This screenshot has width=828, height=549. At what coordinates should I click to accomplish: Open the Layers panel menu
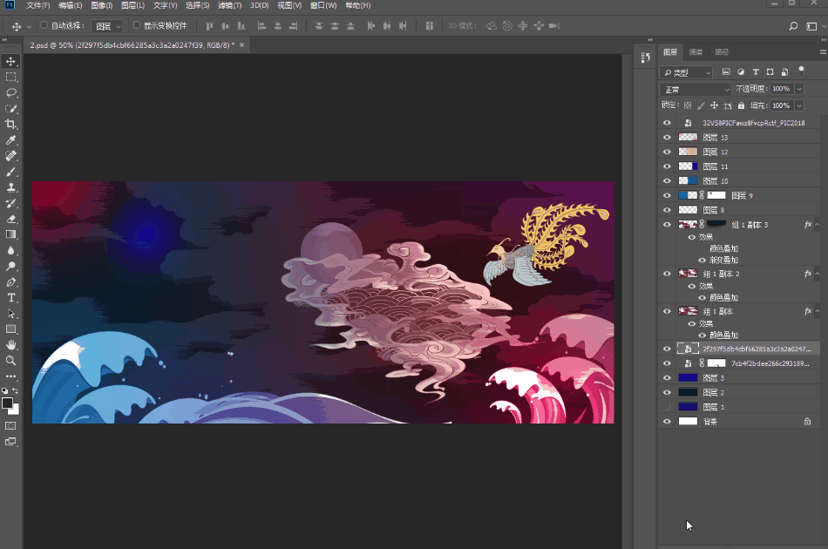tap(822, 51)
